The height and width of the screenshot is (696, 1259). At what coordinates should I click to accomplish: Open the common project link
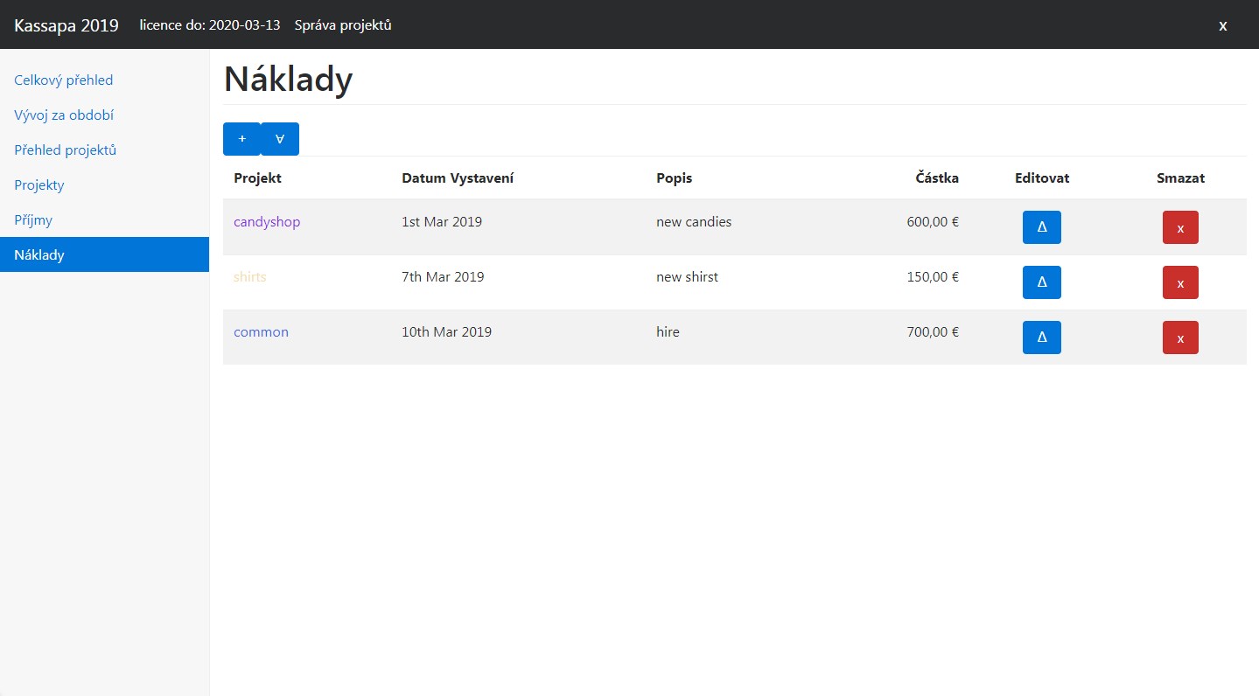tap(261, 332)
